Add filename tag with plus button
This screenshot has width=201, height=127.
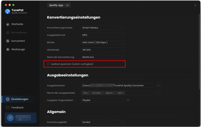(159, 93)
